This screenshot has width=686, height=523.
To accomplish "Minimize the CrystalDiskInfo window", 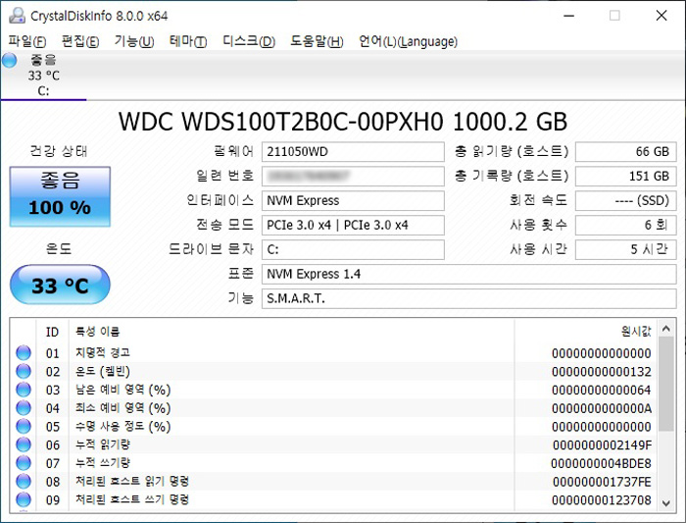I will (x=568, y=16).
